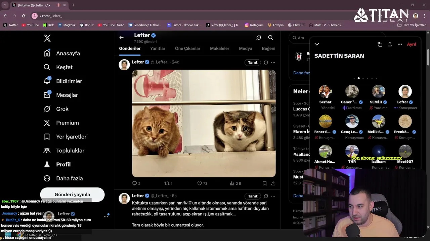Click Grok icon on the 6s post
Screen dimensions: 430x241
tap(266, 196)
